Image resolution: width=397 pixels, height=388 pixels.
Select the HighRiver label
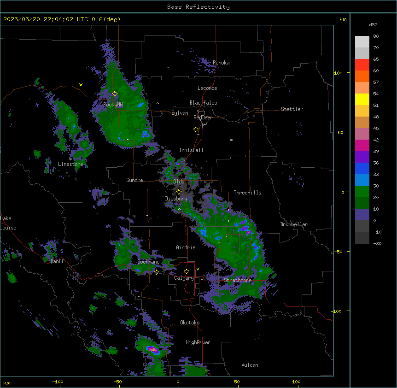tap(198, 342)
